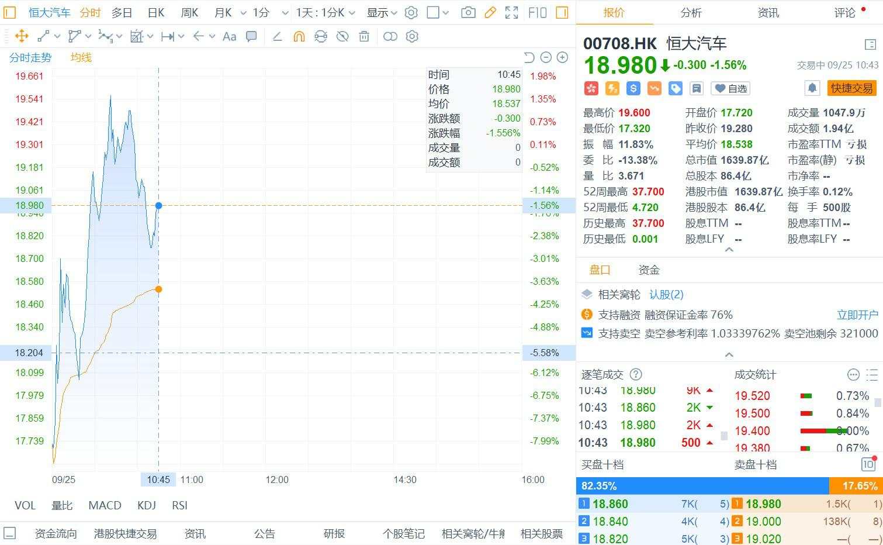The image size is (883, 545).
Task: Toggle the left sidebar panel icon
Action: click(x=10, y=12)
